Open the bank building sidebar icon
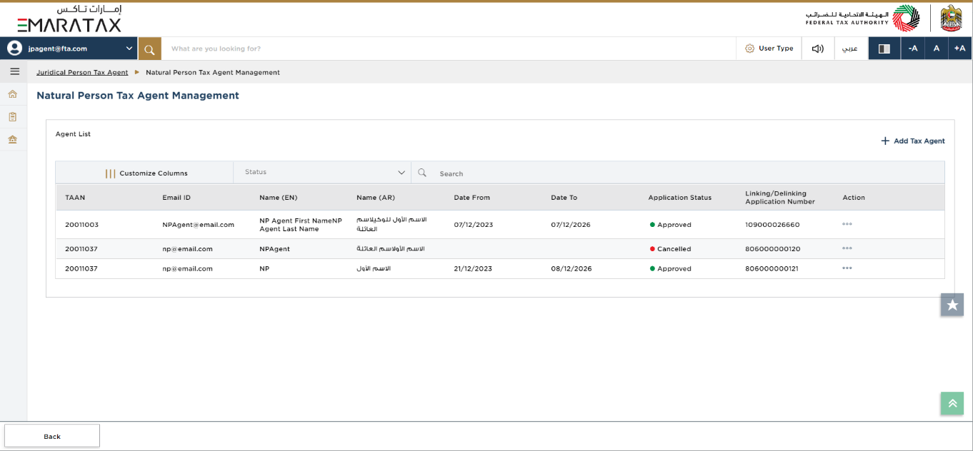 13,139
